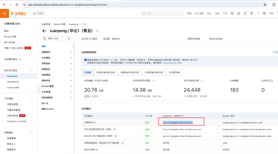Collapse the 数据服务 section

(x=31, y=133)
